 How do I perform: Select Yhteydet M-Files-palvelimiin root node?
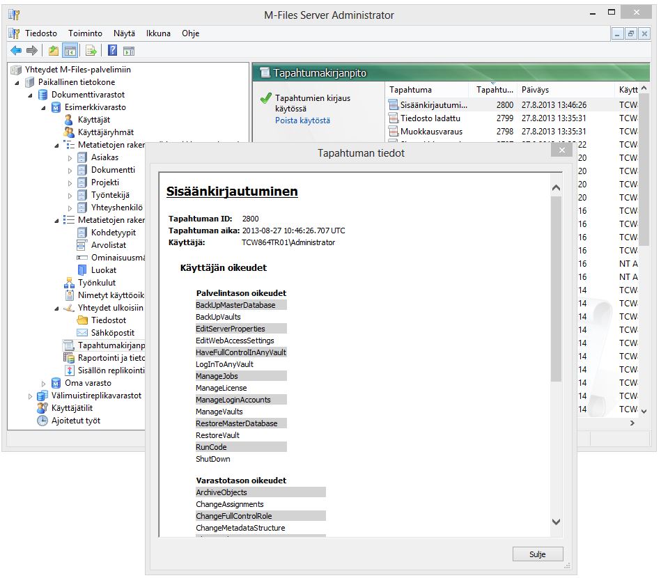pos(77,70)
